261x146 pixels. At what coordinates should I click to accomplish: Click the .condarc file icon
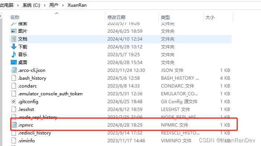tap(14, 86)
